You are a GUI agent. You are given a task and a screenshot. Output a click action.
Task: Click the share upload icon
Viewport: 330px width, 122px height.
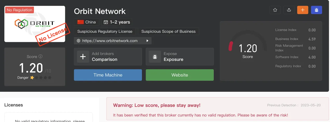289,10
